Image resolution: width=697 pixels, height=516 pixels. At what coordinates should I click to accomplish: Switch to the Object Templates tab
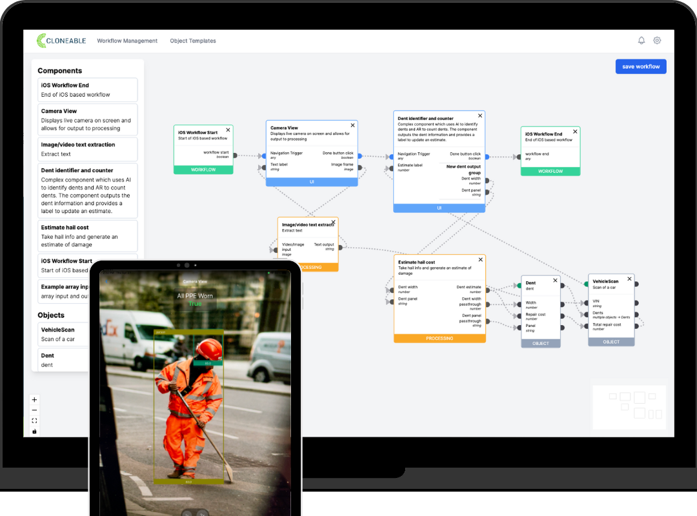193,41
